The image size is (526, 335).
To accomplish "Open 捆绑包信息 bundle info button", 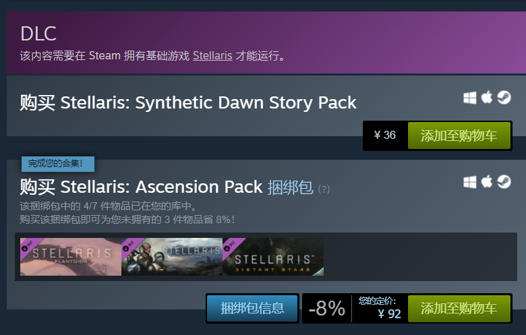I will pyautogui.click(x=252, y=308).
